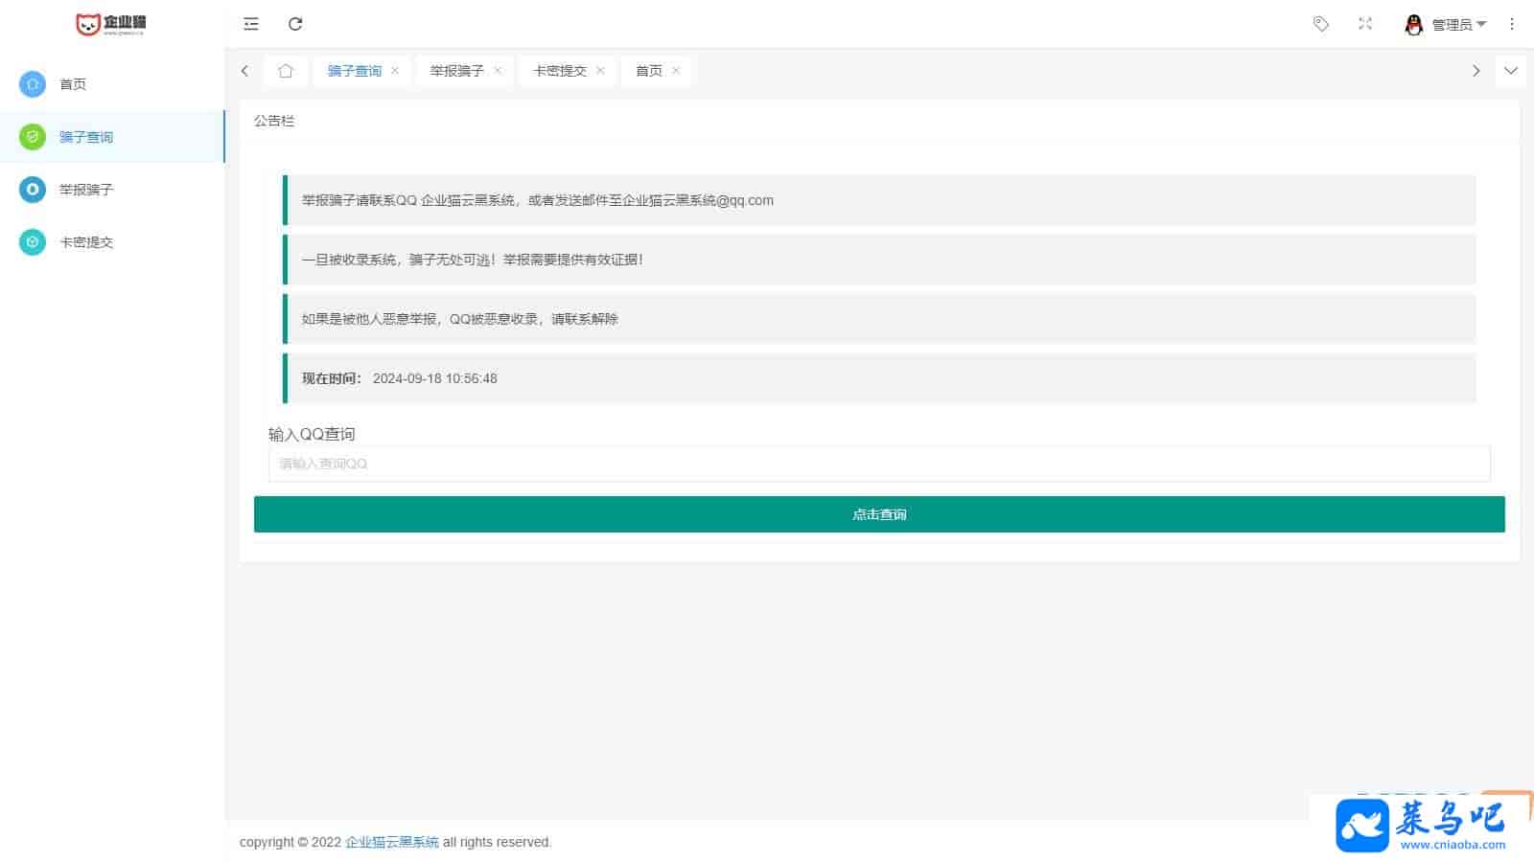Image resolution: width=1534 pixels, height=862 pixels.
Task: Select 举报骗子 in the sidebar
Action: pyautogui.click(x=86, y=190)
